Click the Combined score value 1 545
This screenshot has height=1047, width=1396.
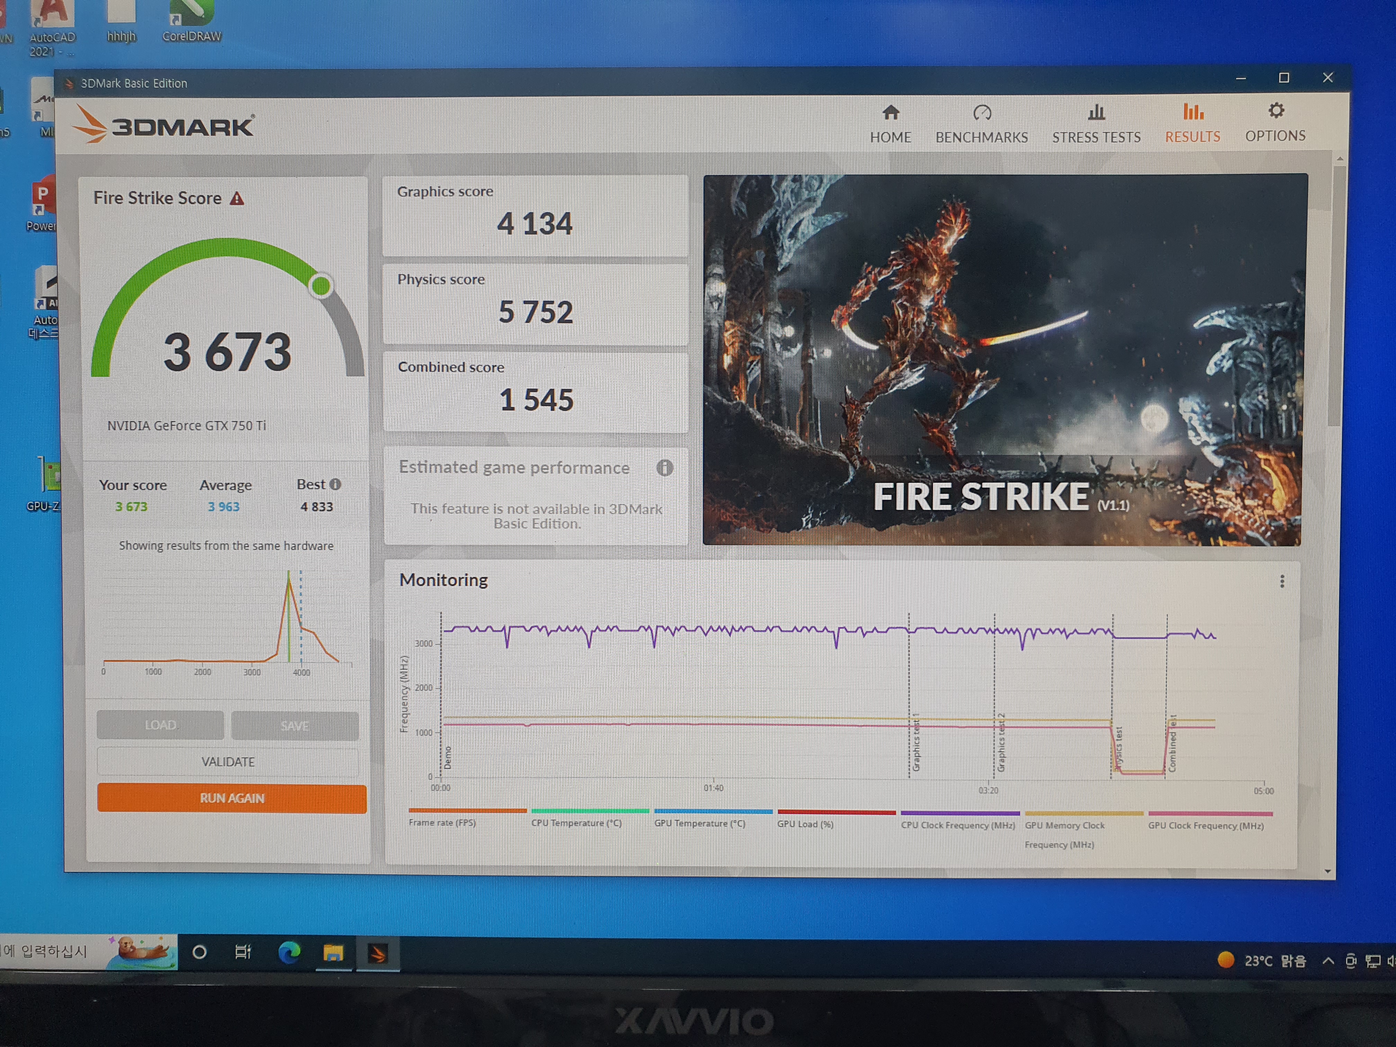[x=536, y=400]
